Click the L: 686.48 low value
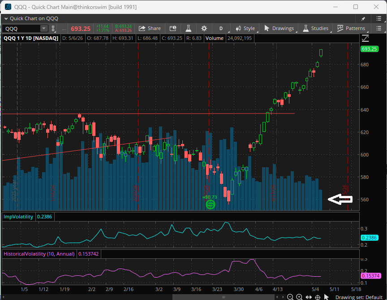The height and width of the screenshot is (300, 387). tap(148, 38)
